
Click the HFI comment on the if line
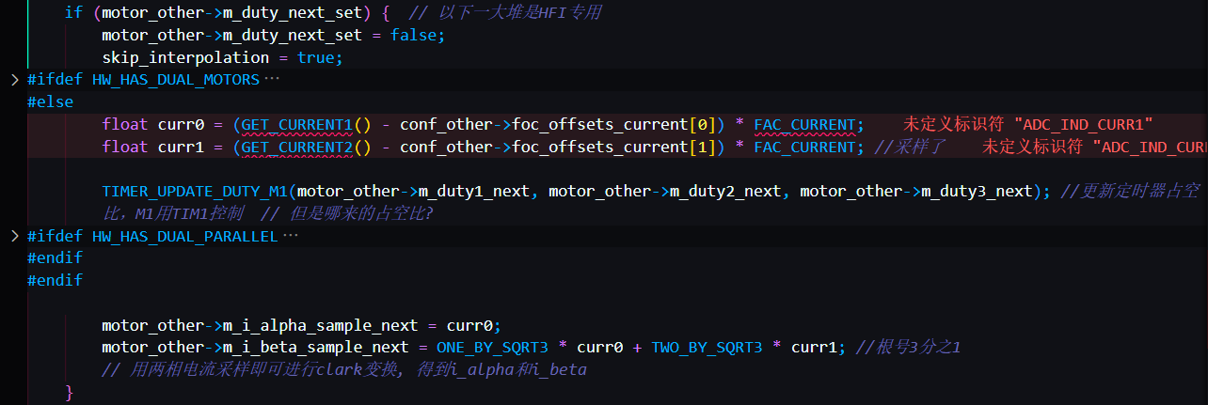click(x=505, y=12)
